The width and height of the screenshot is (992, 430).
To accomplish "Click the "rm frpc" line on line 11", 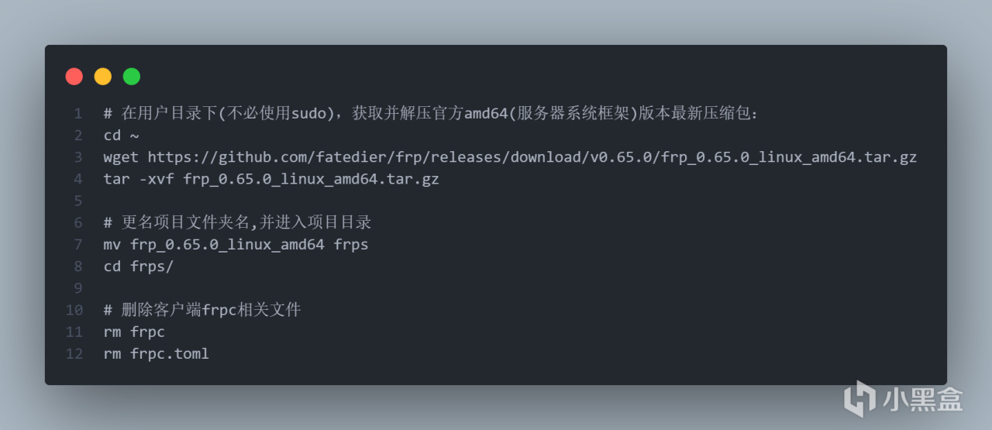I will click(134, 332).
